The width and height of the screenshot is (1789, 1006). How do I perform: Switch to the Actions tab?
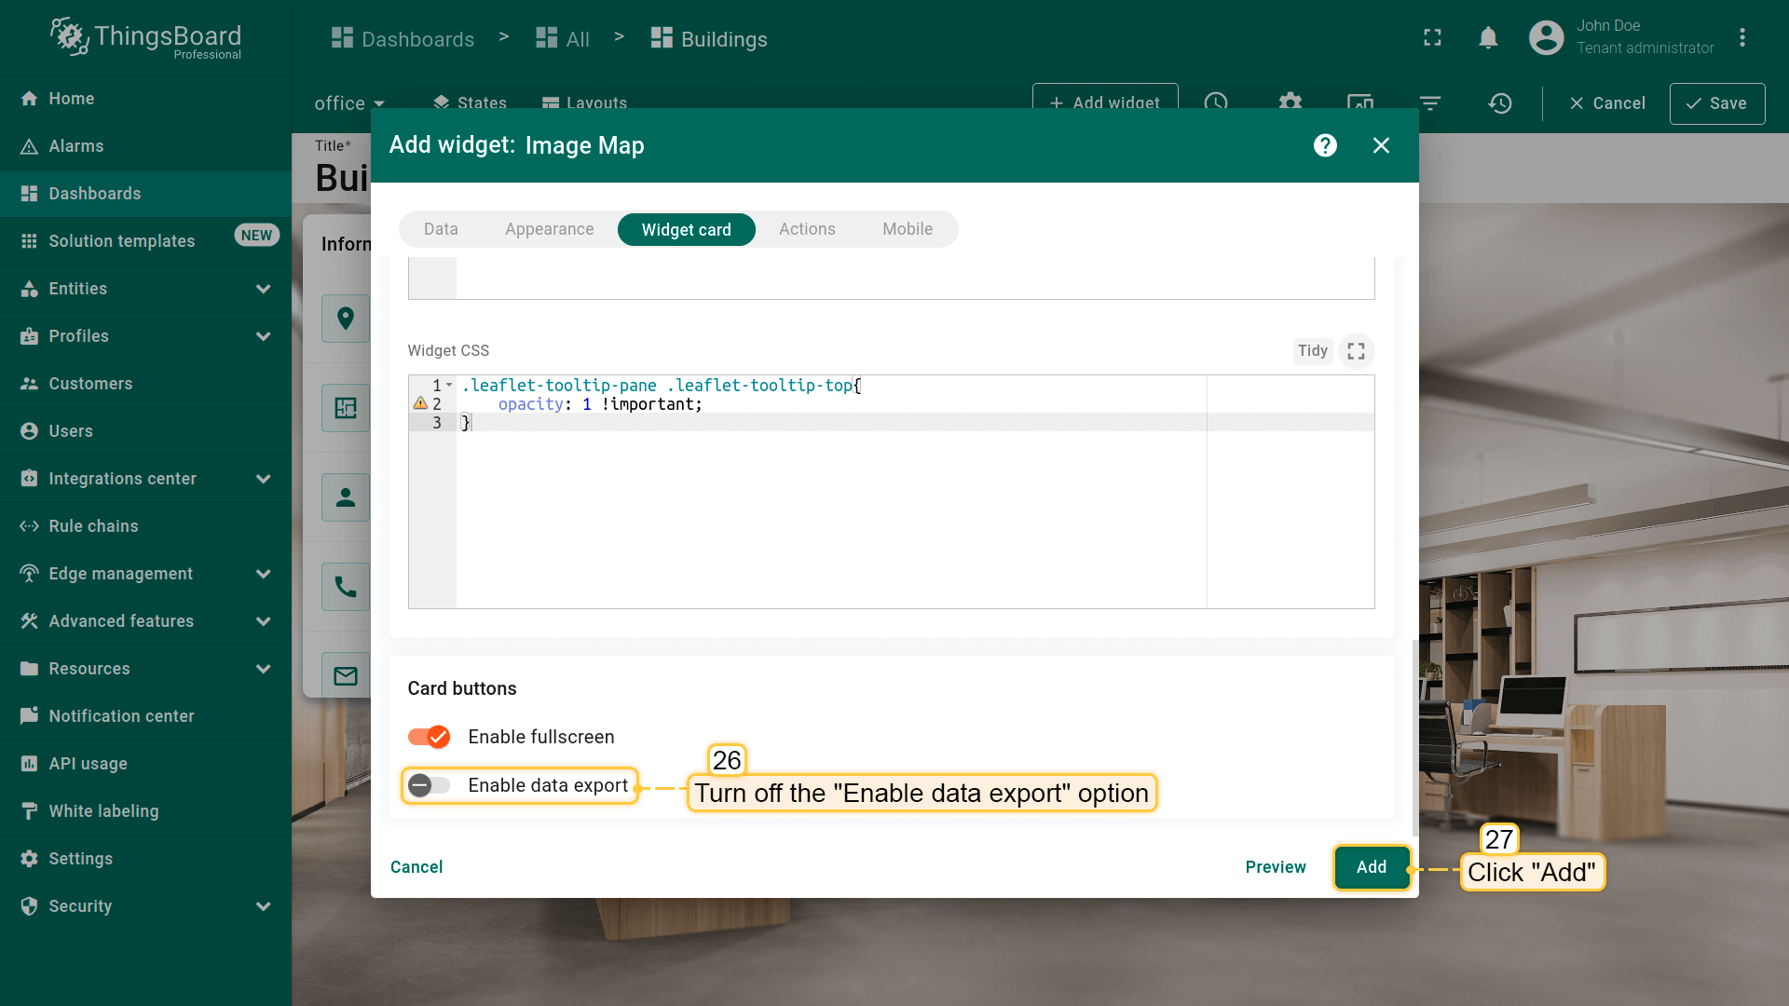(x=807, y=229)
